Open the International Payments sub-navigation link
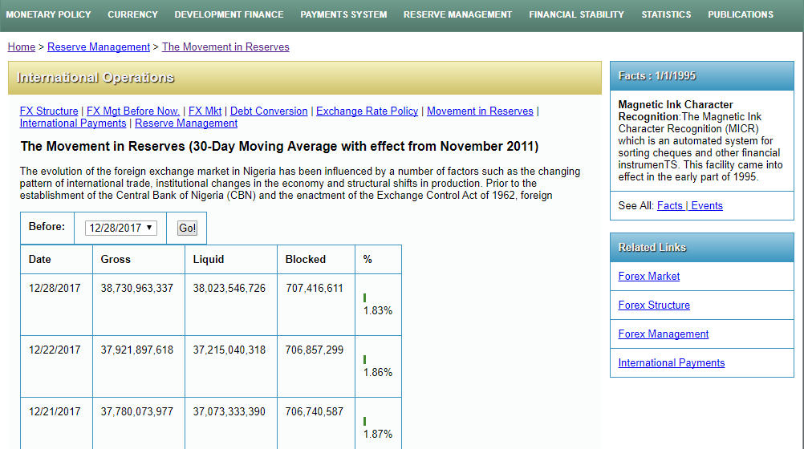Image resolution: width=804 pixels, height=449 pixels. click(73, 123)
